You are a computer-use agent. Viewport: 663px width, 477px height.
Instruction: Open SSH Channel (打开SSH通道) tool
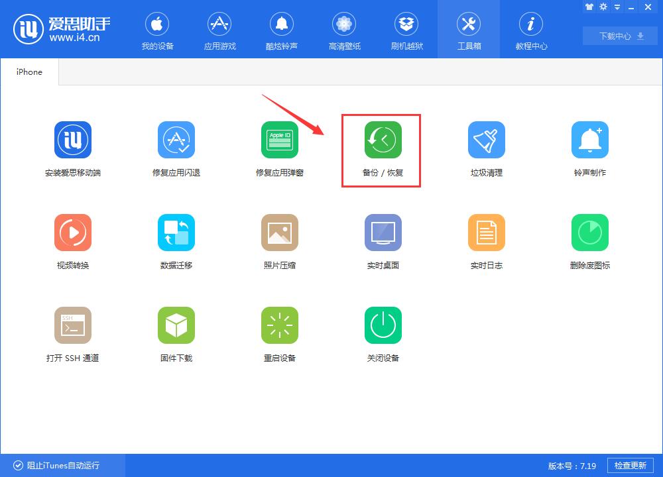tap(73, 333)
